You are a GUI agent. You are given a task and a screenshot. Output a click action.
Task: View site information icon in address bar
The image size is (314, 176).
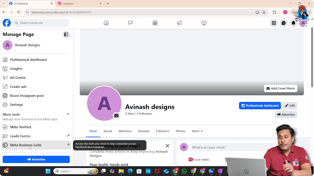(27, 12)
